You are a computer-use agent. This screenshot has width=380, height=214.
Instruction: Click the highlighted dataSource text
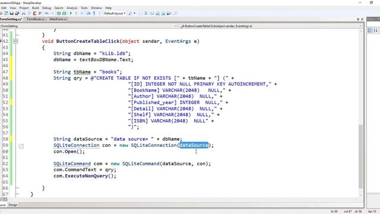pyautogui.click(x=194, y=145)
